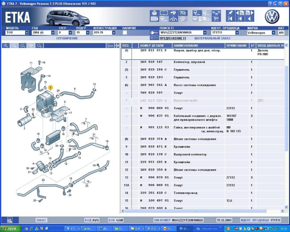Open the multiple shopping carts icon
290x232 pixels.
click(x=216, y=13)
